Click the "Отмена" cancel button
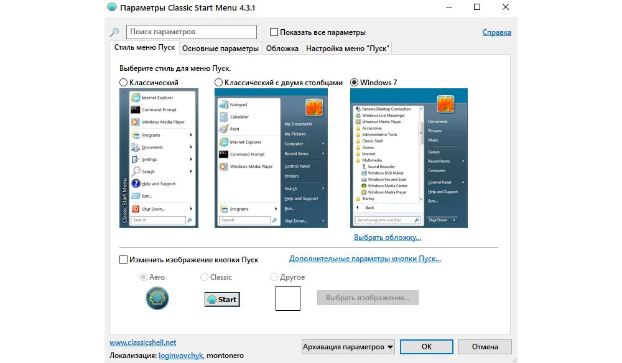622x363 pixels. click(485, 347)
